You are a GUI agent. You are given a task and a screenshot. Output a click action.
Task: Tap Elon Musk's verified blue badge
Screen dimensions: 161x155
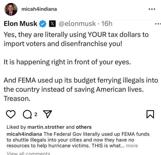tap(43, 24)
